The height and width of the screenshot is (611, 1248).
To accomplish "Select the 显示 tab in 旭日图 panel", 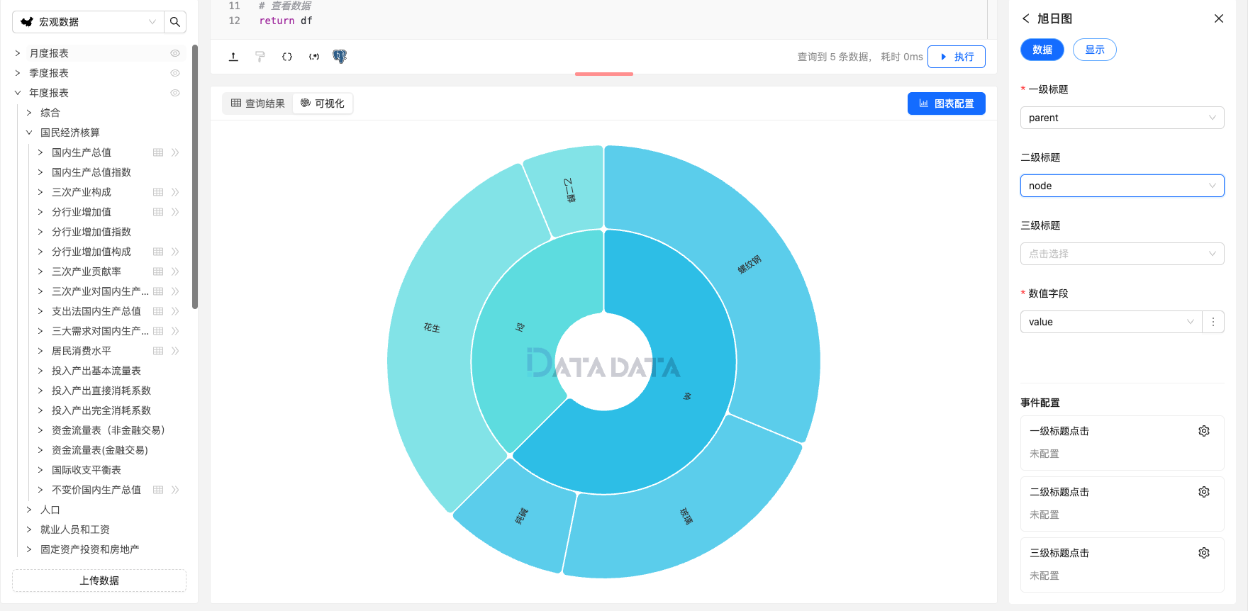I will (1095, 50).
